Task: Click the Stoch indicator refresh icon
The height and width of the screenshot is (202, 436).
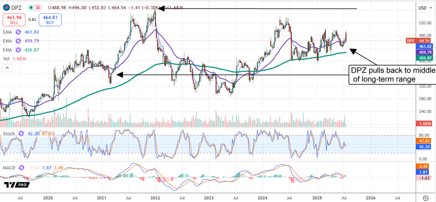Action: point(21,134)
